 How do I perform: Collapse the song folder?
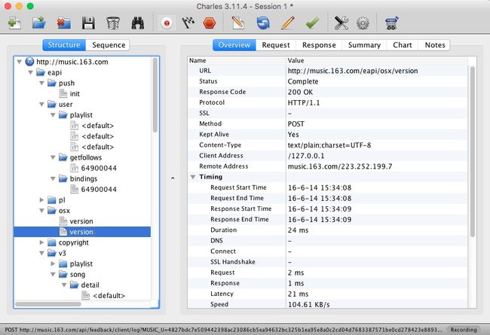pos(53,274)
